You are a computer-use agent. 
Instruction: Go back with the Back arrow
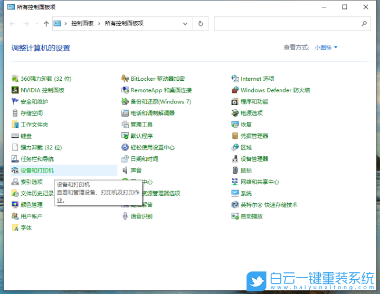pos(13,24)
